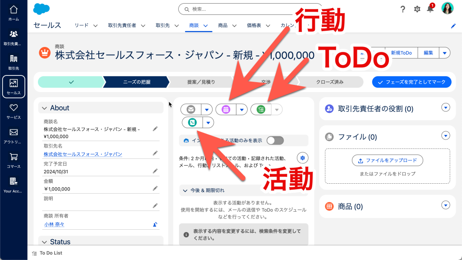Click フェーズを完了としてマーク button
462x260 pixels.
(x=411, y=82)
